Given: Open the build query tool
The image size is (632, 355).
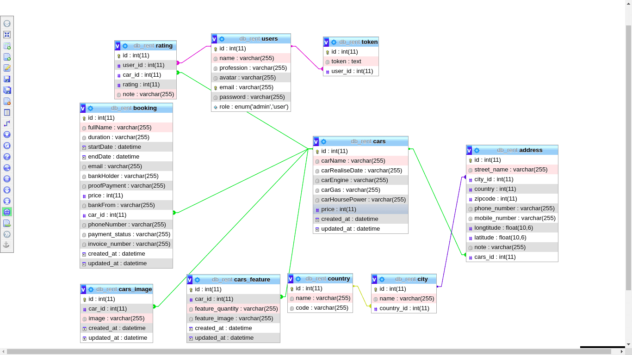Looking at the screenshot, I should pyautogui.click(x=7, y=234).
